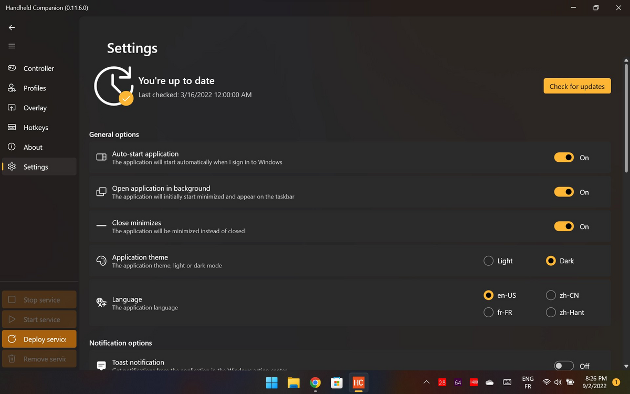Open network and volume quick settings
Image resolution: width=630 pixels, height=394 pixels.
[558, 382]
